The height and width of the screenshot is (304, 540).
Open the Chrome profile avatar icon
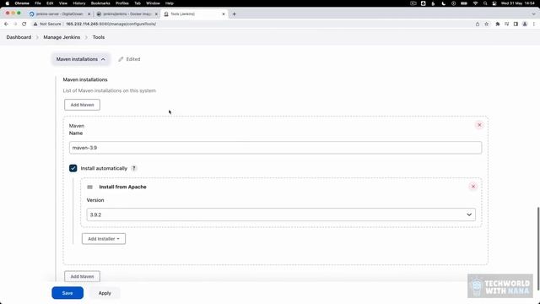[x=525, y=24]
